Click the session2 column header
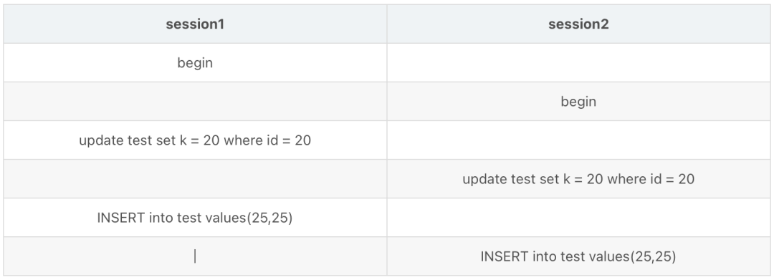The width and height of the screenshot is (774, 280). point(578,24)
